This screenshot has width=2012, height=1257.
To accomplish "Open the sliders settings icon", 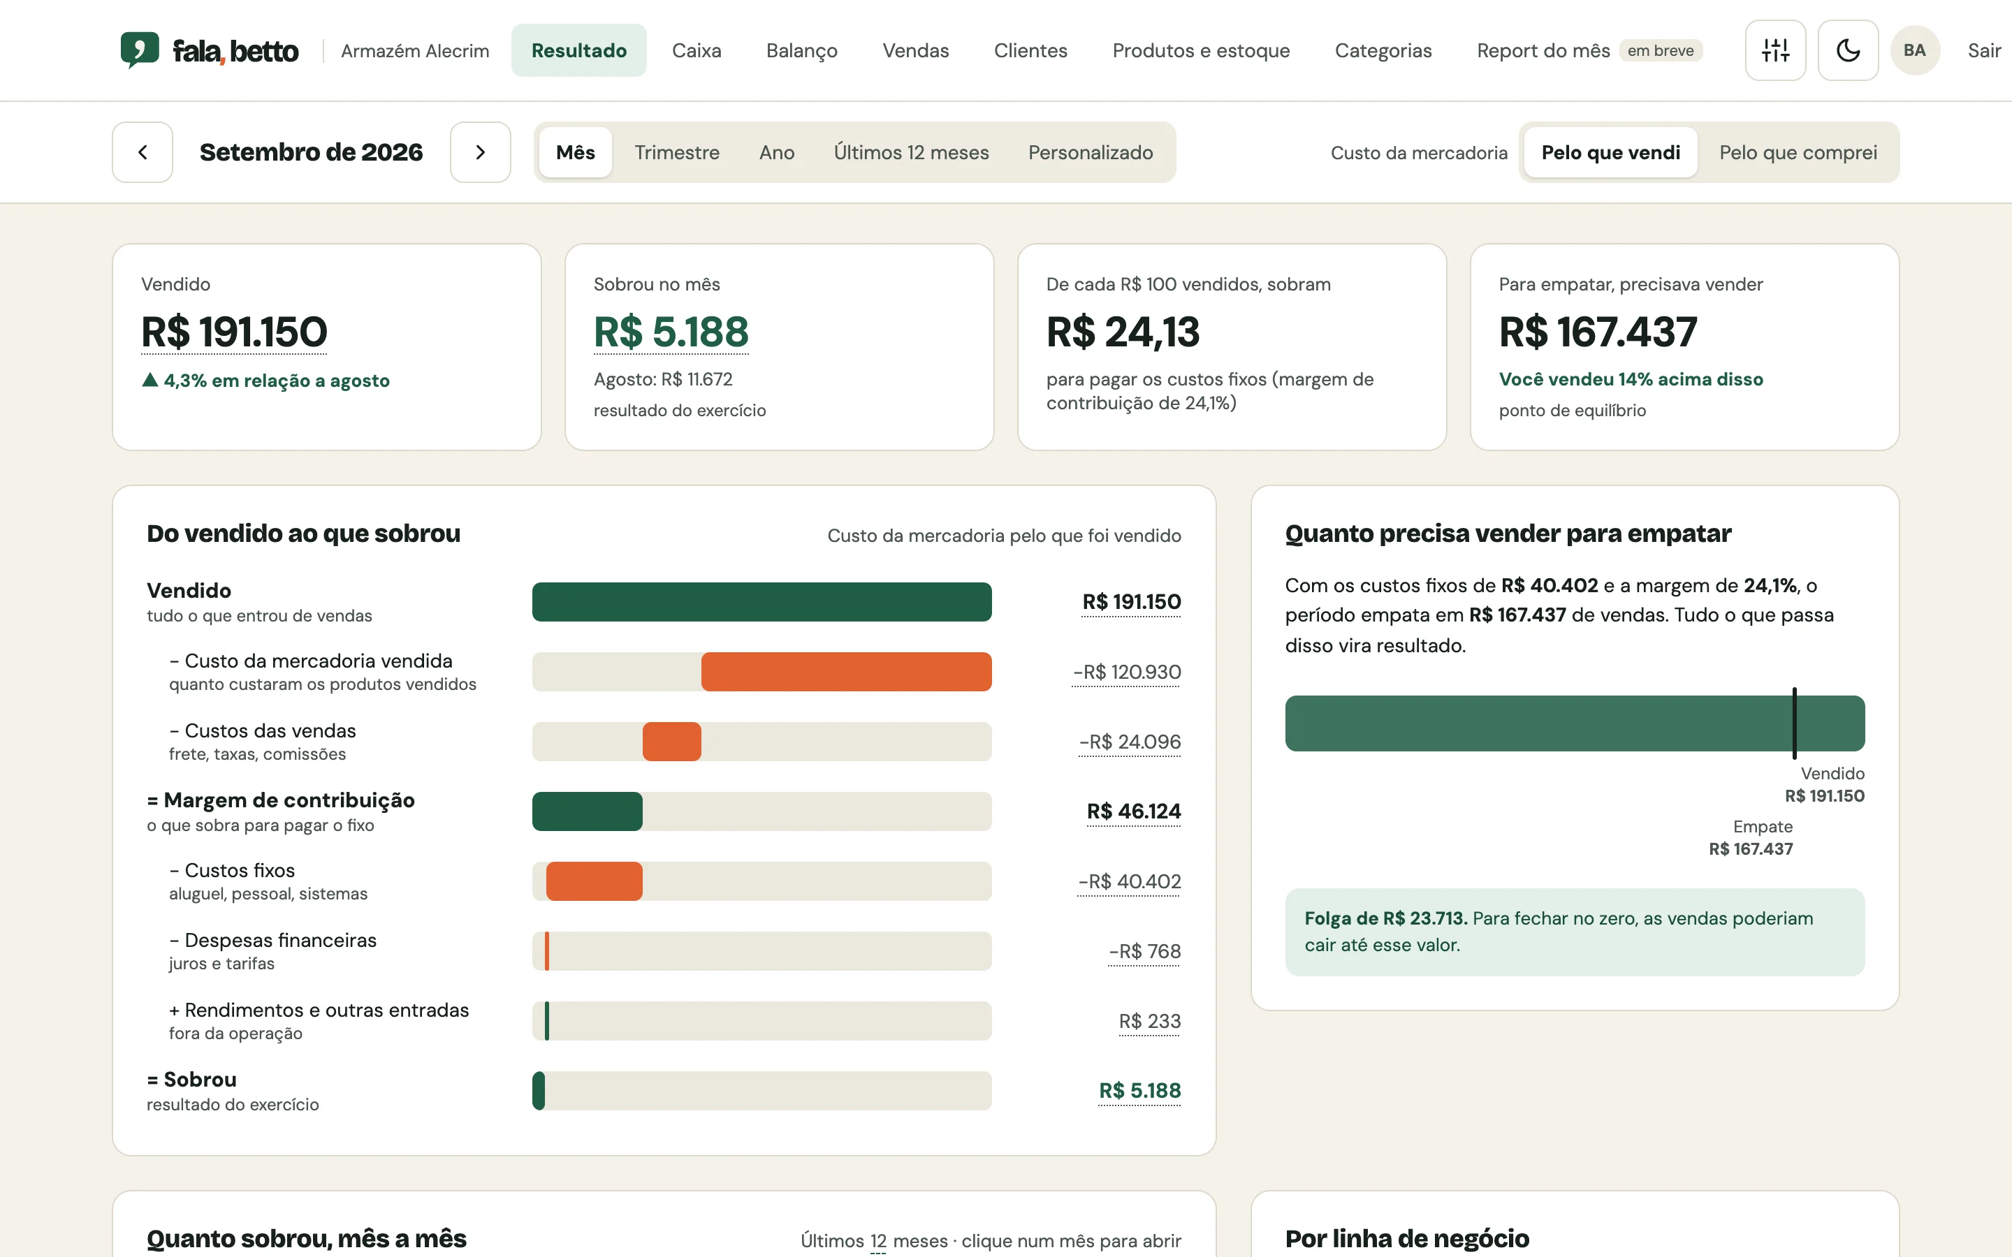I will coord(1775,50).
